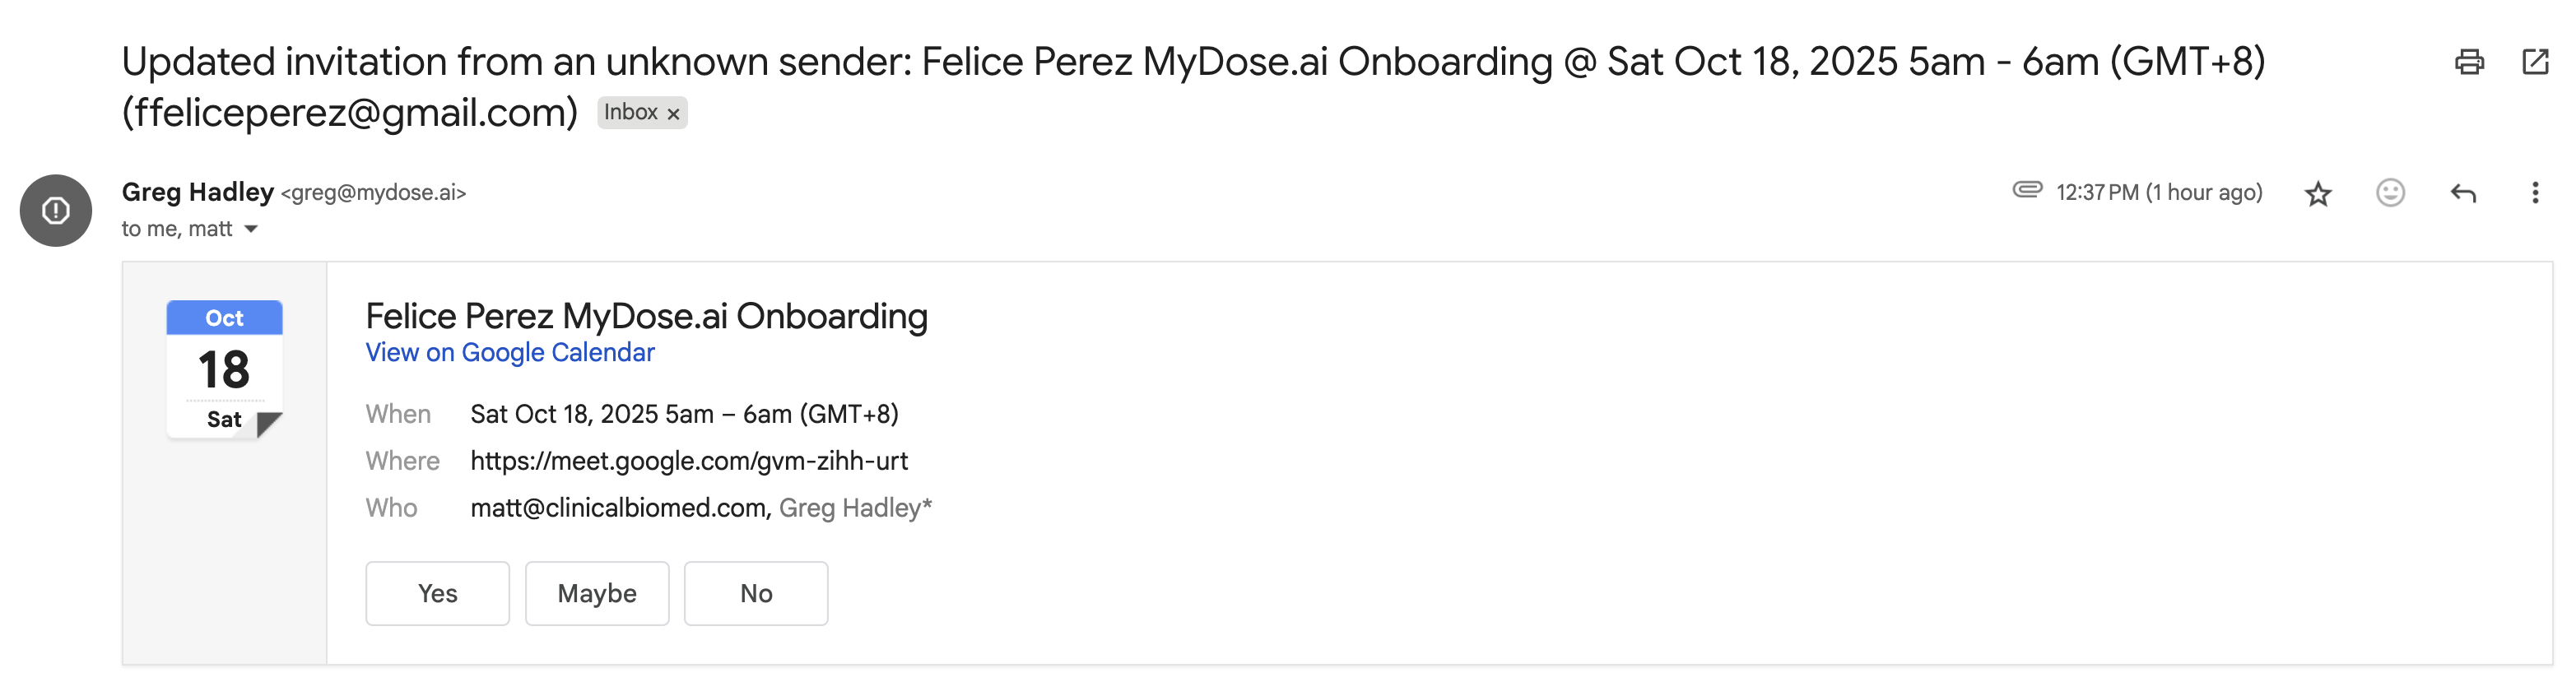This screenshot has width=2576, height=696.
Task: Click the Oct 18 calendar date icon
Action: point(224,369)
